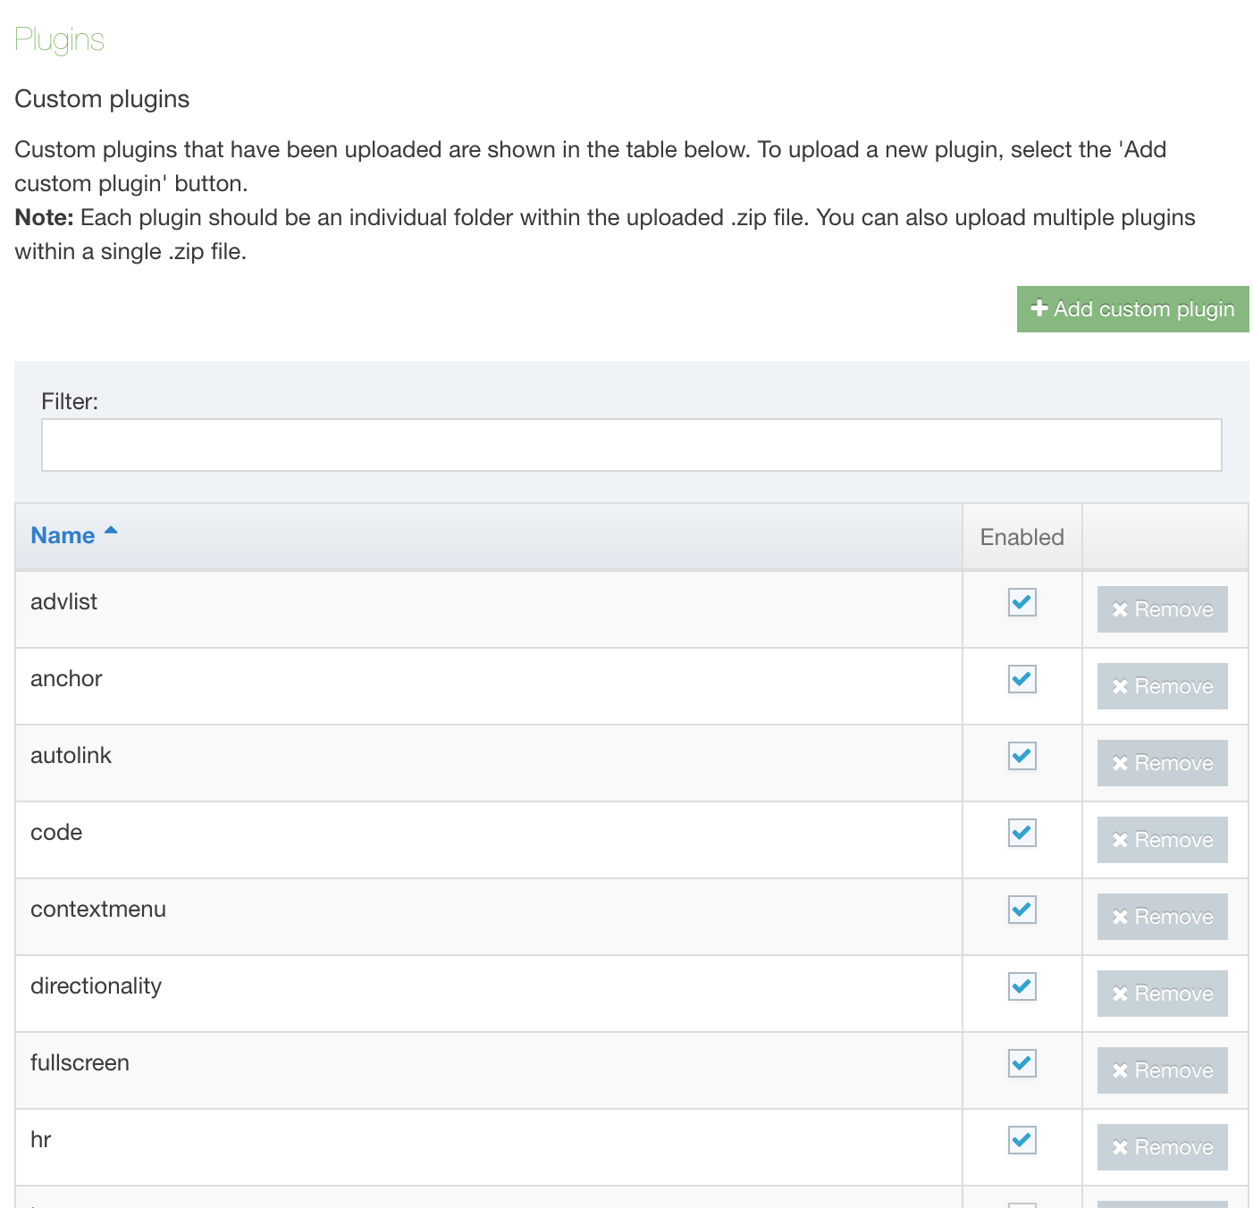Disable the advlist plugin checkbox
This screenshot has height=1208, width=1253.
coord(1022,603)
